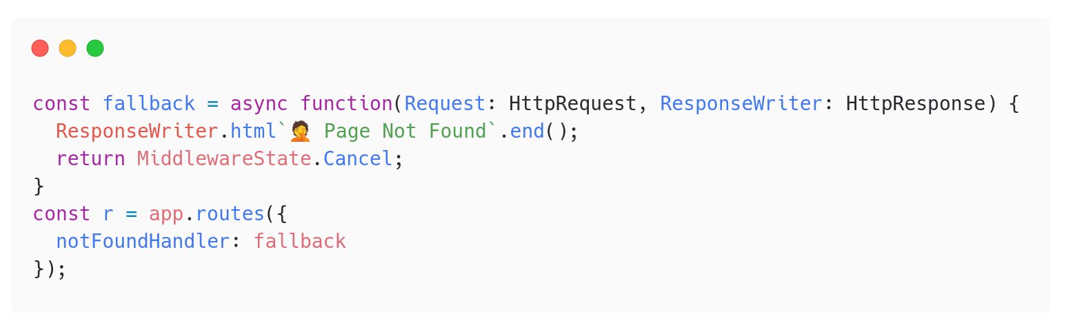Click the variable name 'r' declaration

pos(108,214)
